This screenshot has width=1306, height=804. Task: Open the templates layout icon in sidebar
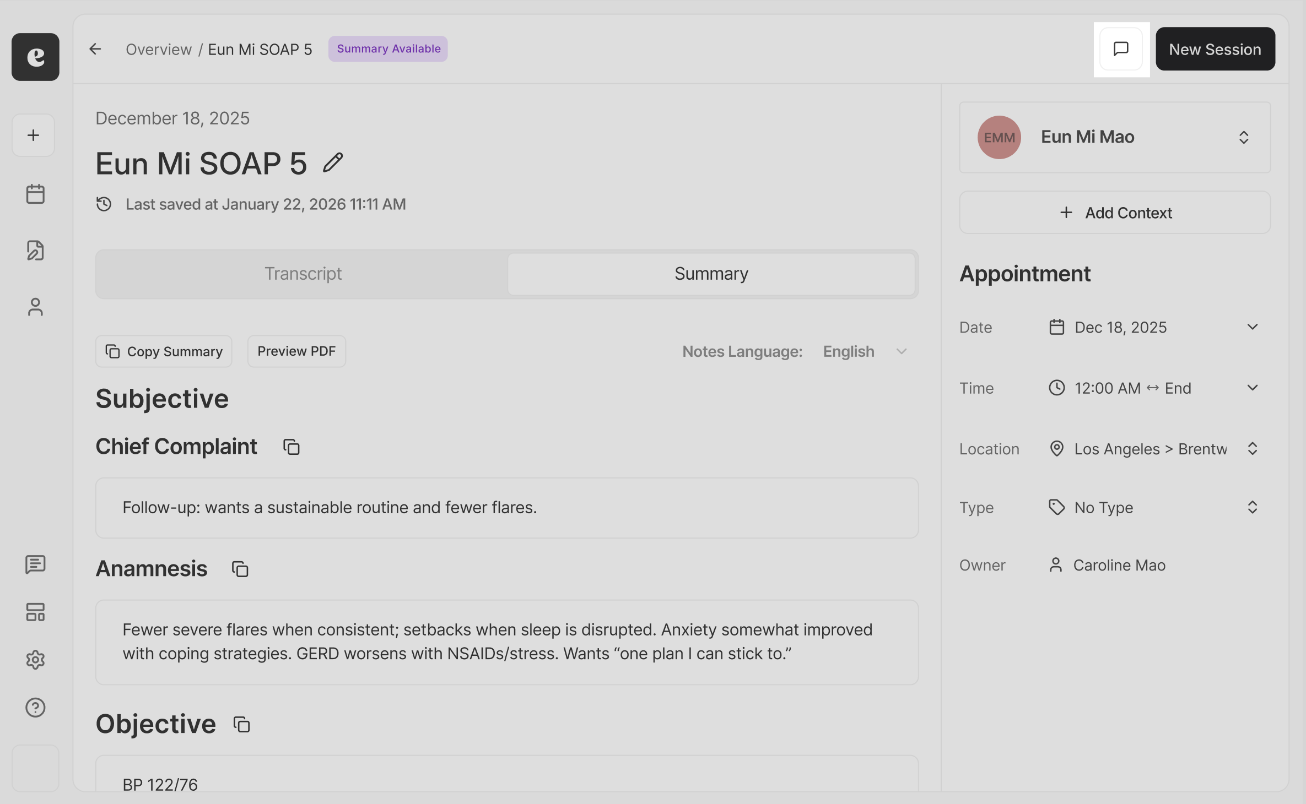click(x=35, y=612)
